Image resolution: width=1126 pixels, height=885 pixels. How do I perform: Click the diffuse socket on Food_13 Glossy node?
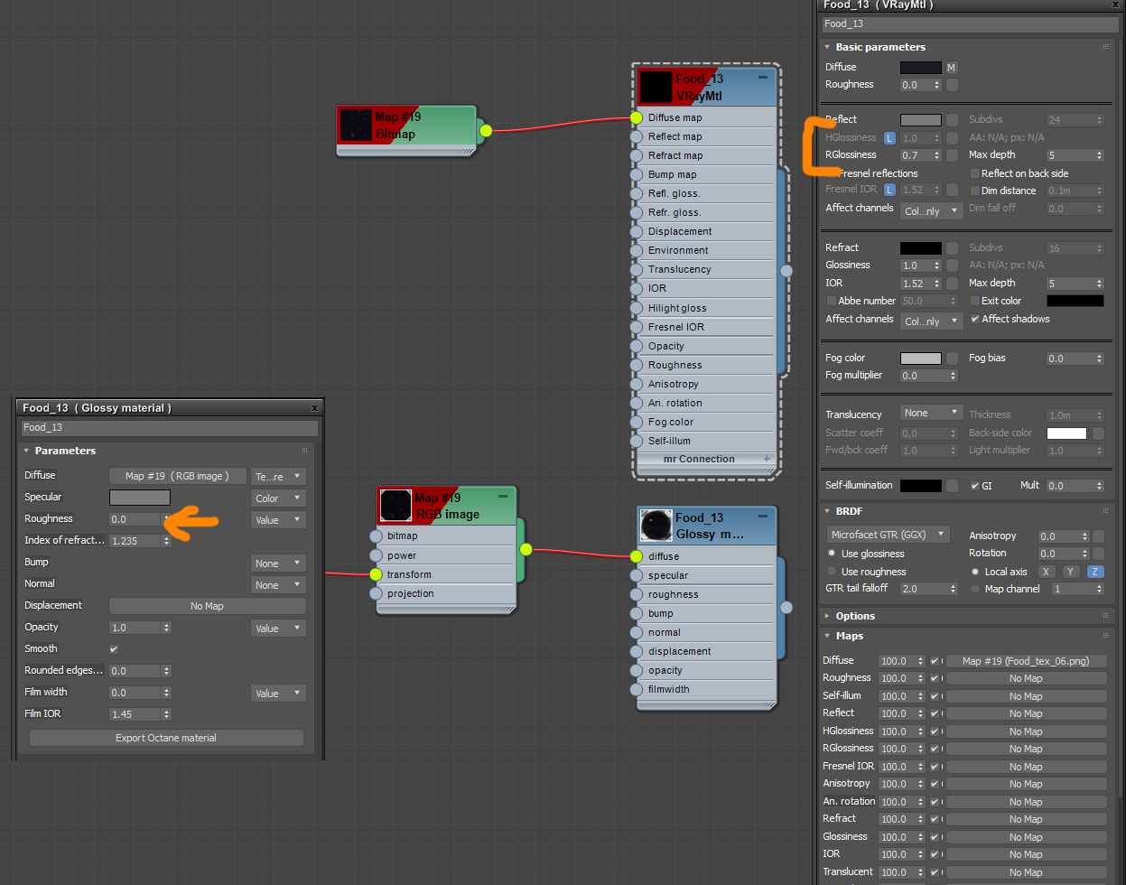tap(637, 556)
